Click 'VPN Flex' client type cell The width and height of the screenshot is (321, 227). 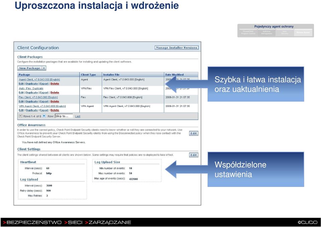tap(86, 88)
